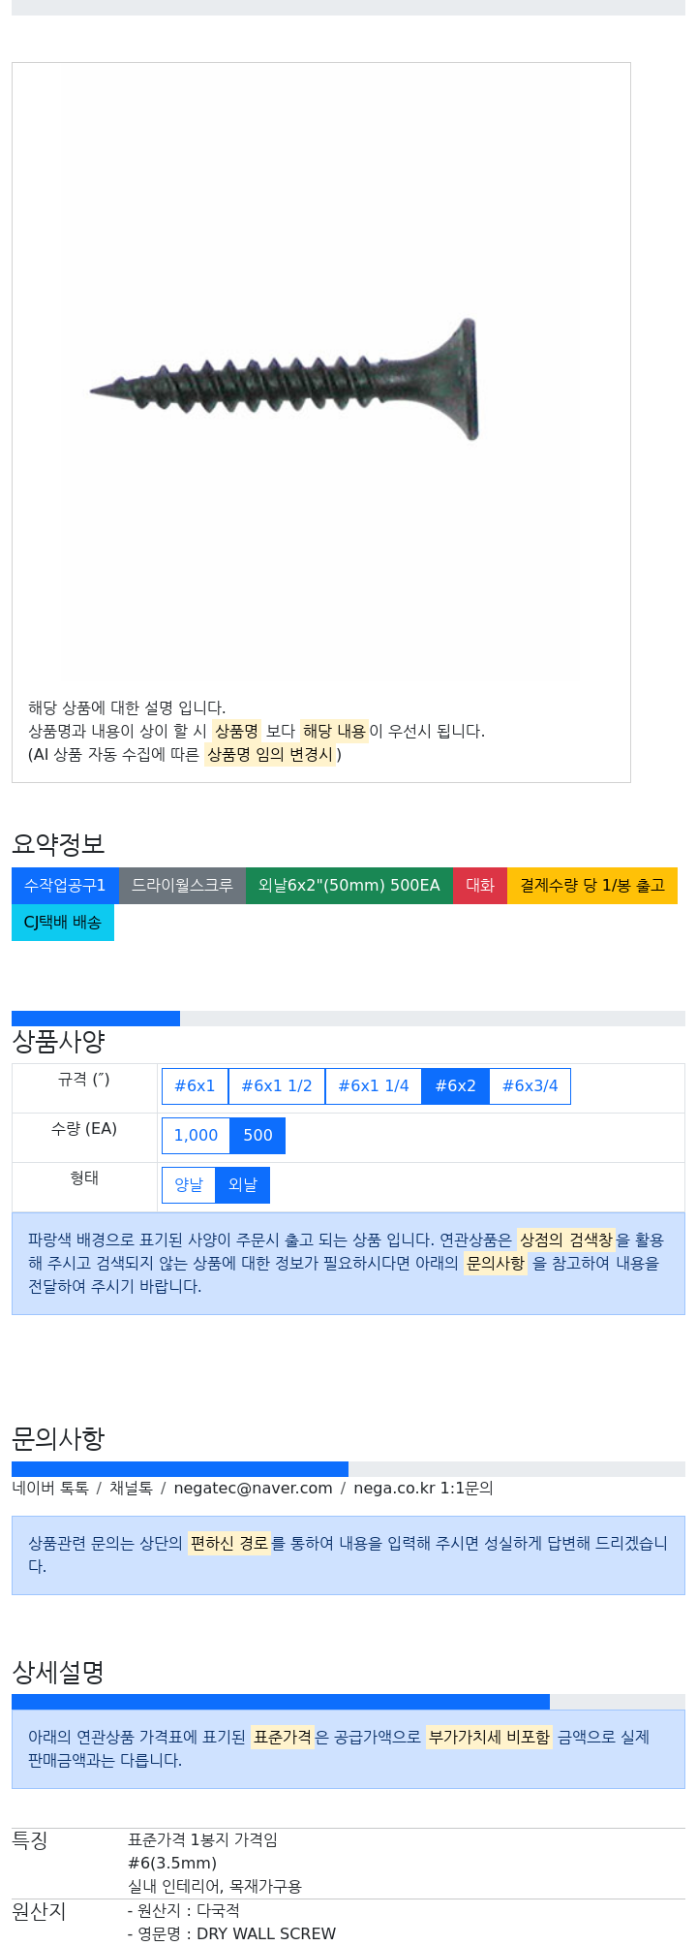Image resolution: width=697 pixels, height=1946 pixels.
Task: Select the 외날 form type
Action: click(x=243, y=1185)
